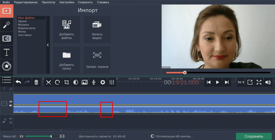The image size is (275, 140).
Task: Click the video preview image
Action: point(218,37)
